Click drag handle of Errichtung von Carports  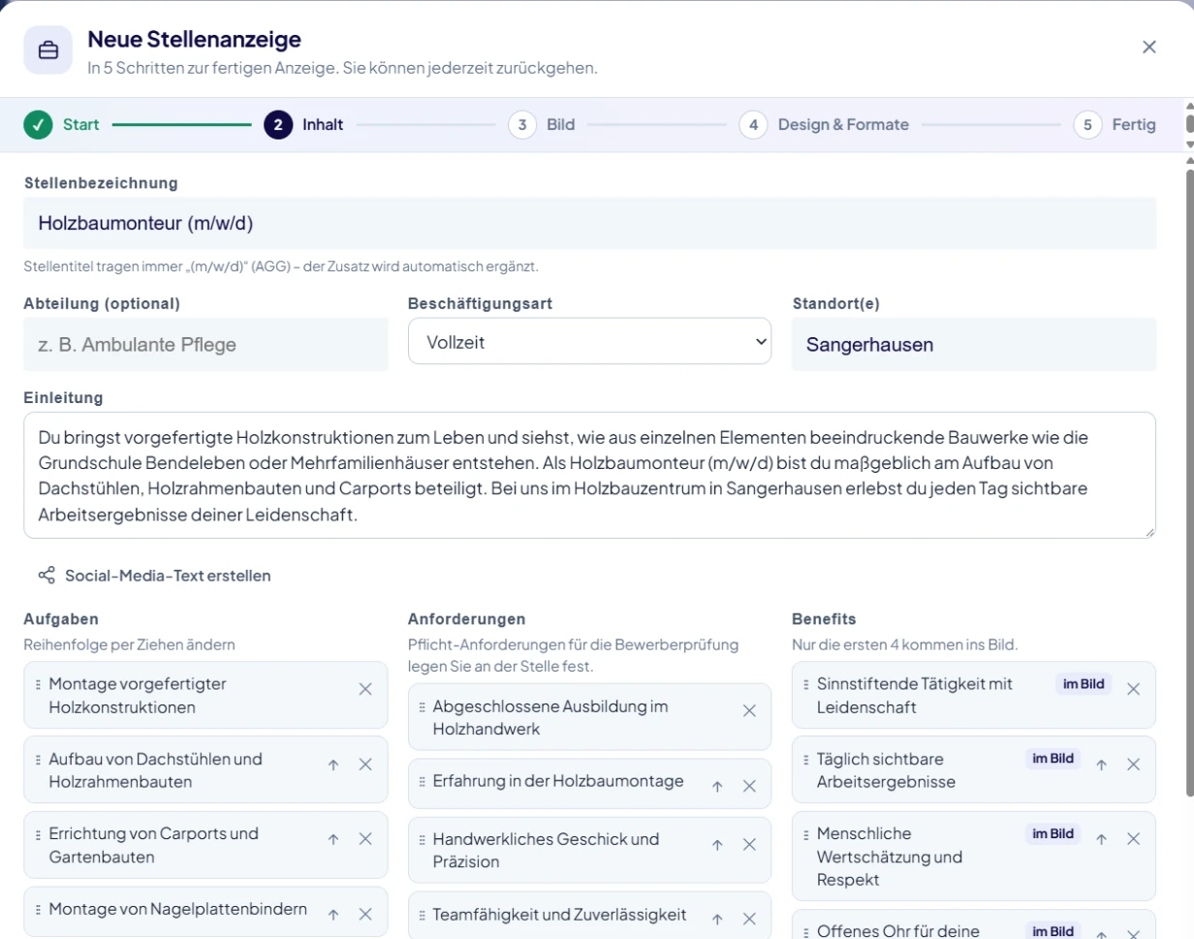point(38,833)
